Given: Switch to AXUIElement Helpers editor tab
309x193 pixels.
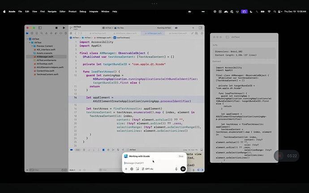Looking at the screenshot, I should click(x=124, y=33).
